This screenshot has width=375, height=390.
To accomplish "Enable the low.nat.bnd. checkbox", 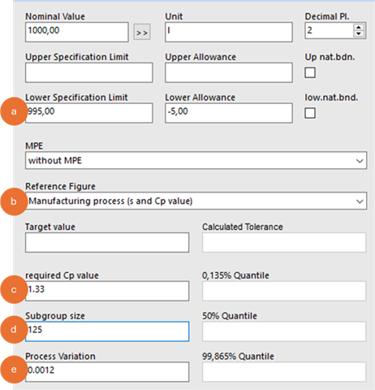I will coord(310,113).
